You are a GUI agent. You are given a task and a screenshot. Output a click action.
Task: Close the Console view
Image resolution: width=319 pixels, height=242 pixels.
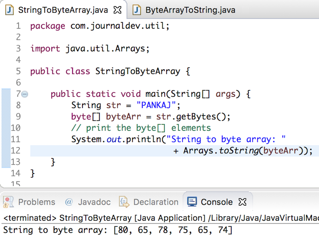(242, 201)
